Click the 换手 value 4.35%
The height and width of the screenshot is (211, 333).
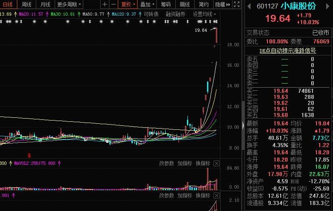click(280, 145)
